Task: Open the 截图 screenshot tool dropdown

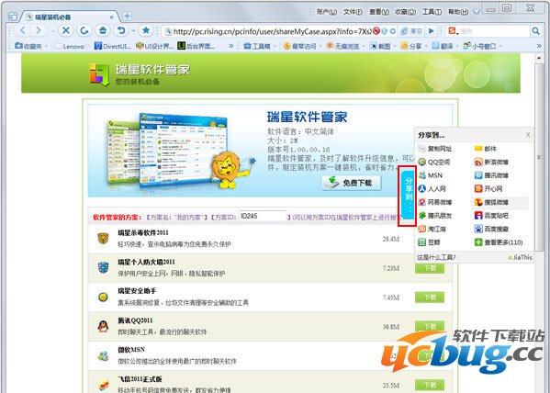Action: (x=382, y=46)
